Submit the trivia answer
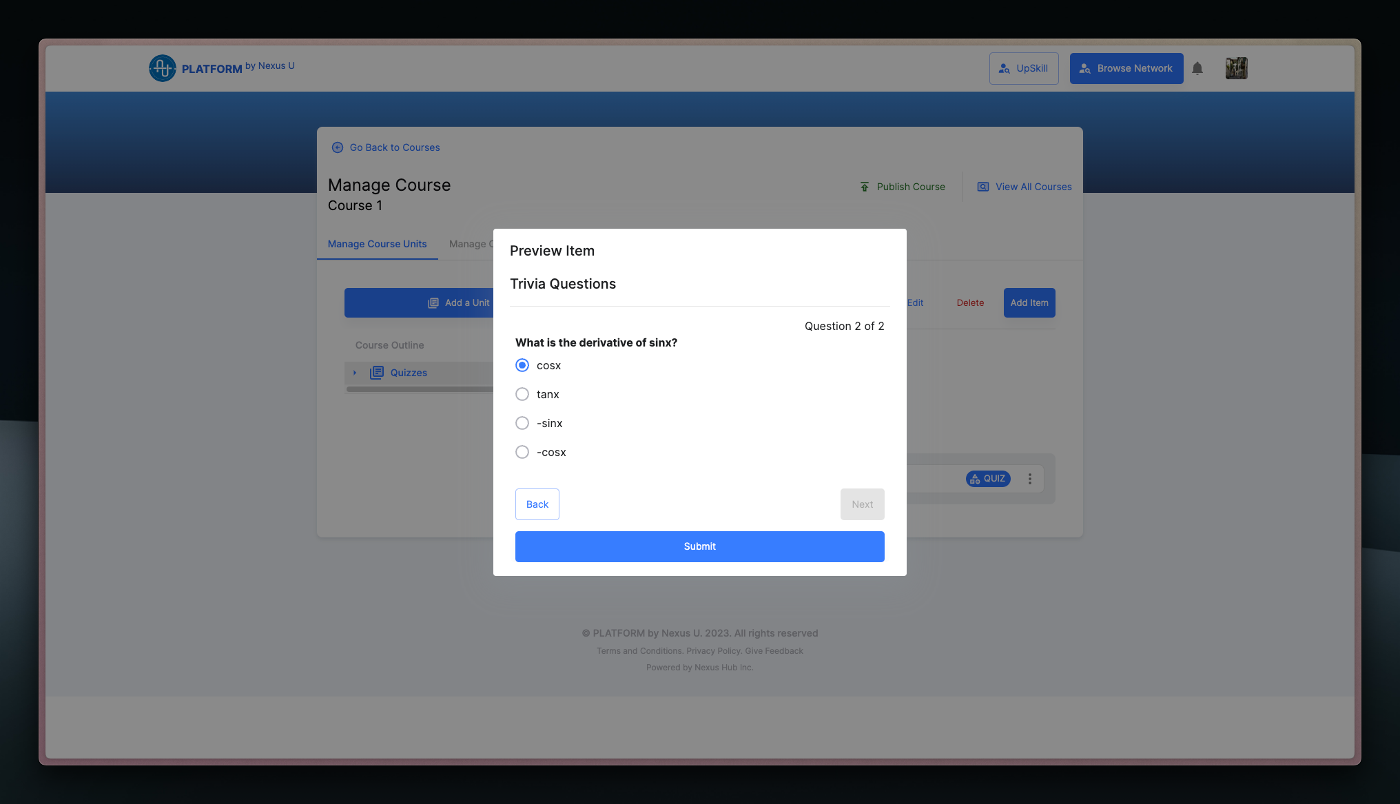 tap(699, 546)
